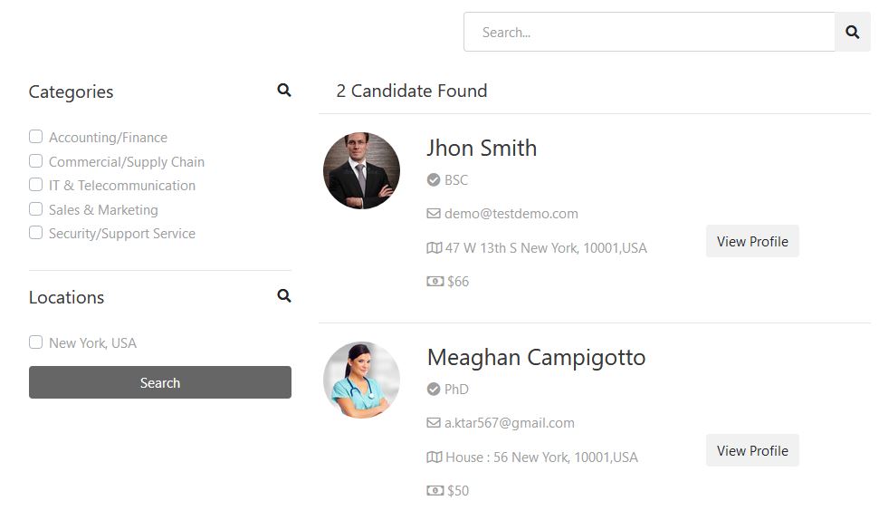Tick the Commercial/Supply Chain checkbox

pyautogui.click(x=36, y=161)
